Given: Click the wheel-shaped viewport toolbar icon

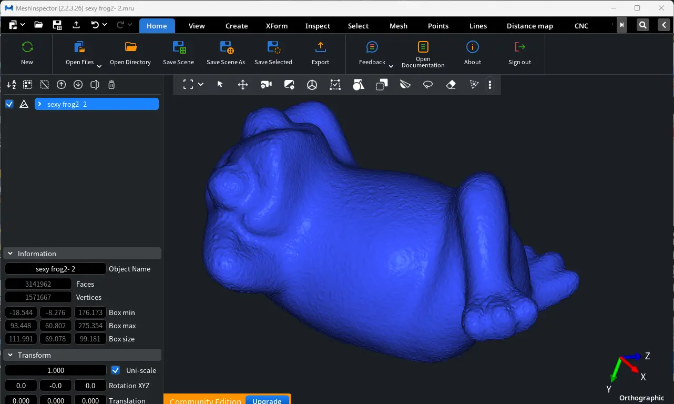Looking at the screenshot, I should point(312,85).
